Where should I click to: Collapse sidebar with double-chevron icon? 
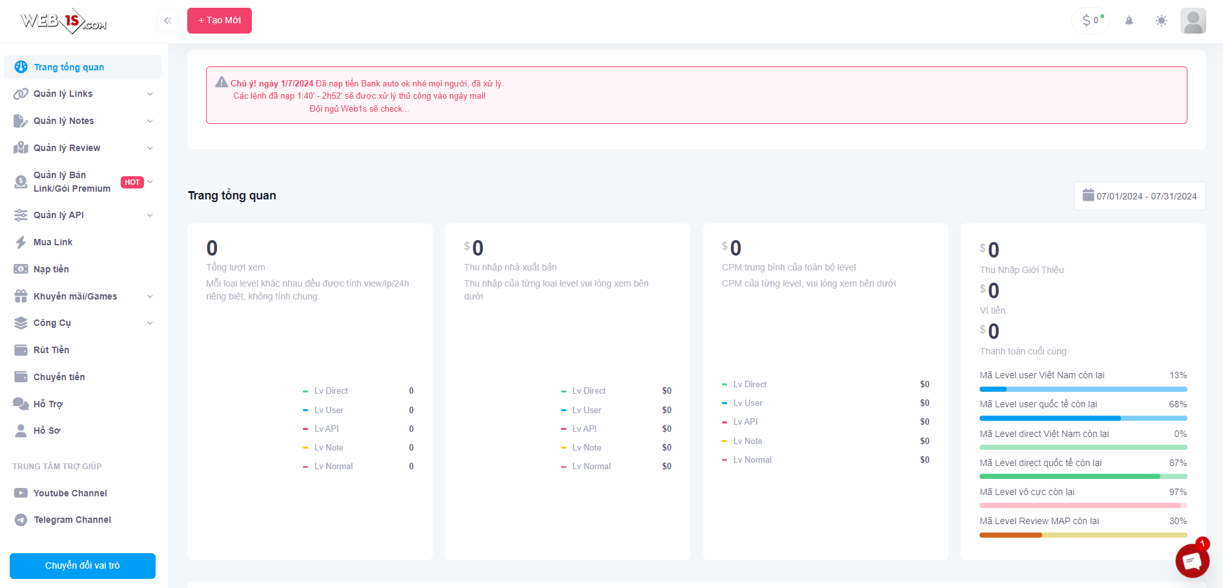[x=167, y=21]
